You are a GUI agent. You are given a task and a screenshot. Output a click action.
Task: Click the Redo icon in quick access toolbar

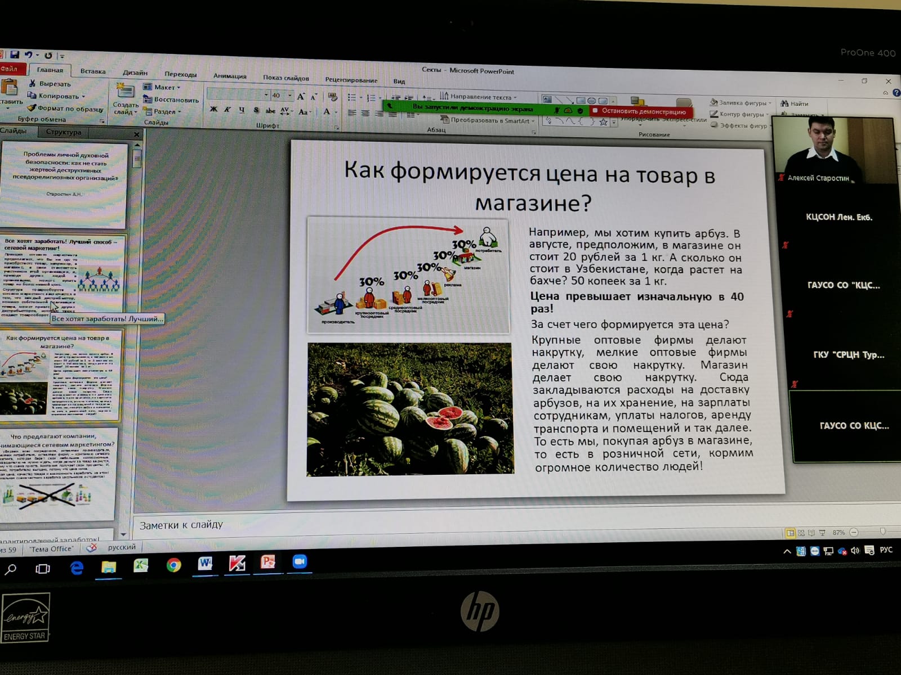coord(48,55)
